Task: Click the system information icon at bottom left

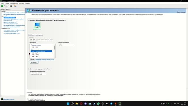Action: coord(2,99)
